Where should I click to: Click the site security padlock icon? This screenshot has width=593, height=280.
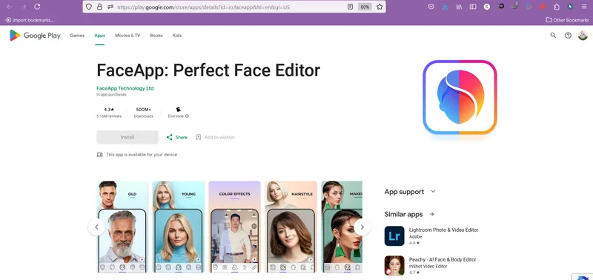pyautogui.click(x=99, y=7)
